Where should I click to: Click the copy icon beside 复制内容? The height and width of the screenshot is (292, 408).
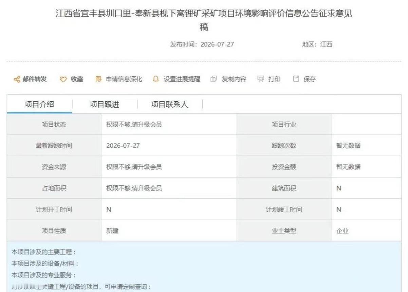pos(213,79)
